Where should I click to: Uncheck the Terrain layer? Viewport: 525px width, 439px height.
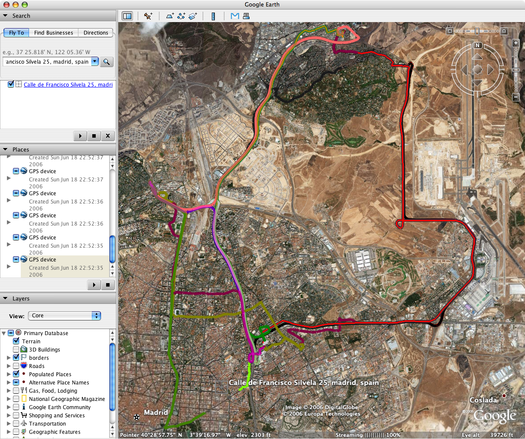(x=16, y=341)
